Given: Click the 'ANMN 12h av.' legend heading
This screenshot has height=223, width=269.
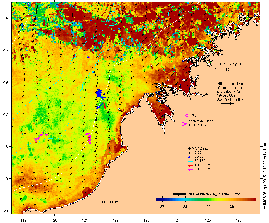Looking at the screenshot, I should point(198,148).
